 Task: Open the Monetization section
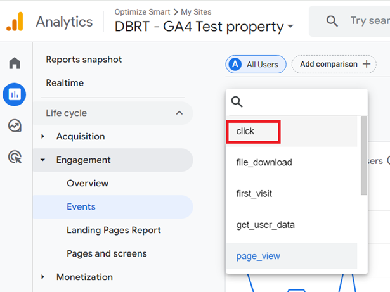click(84, 277)
